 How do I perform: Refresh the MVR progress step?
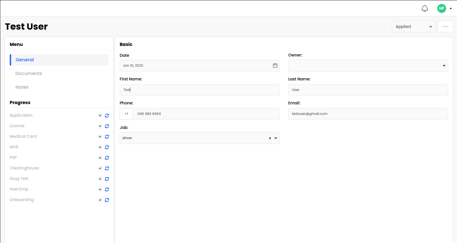point(107,147)
